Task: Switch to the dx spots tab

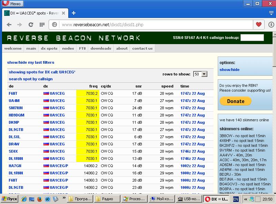Action: click(49, 48)
